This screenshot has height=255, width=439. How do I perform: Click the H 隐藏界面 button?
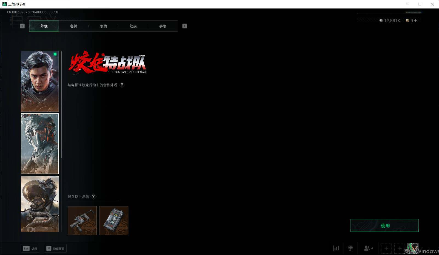coord(55,248)
